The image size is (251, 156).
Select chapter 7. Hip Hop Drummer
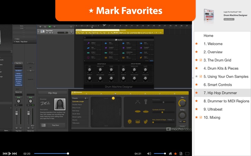click(220, 93)
